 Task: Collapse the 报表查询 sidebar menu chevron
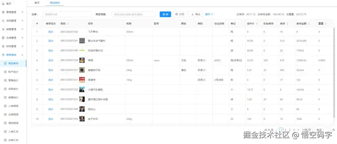pos(22,55)
